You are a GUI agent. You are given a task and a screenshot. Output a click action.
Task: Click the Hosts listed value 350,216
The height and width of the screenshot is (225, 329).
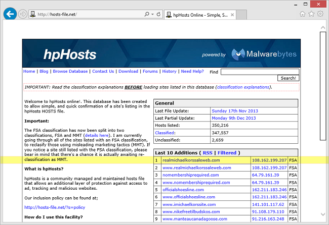(x=220, y=125)
